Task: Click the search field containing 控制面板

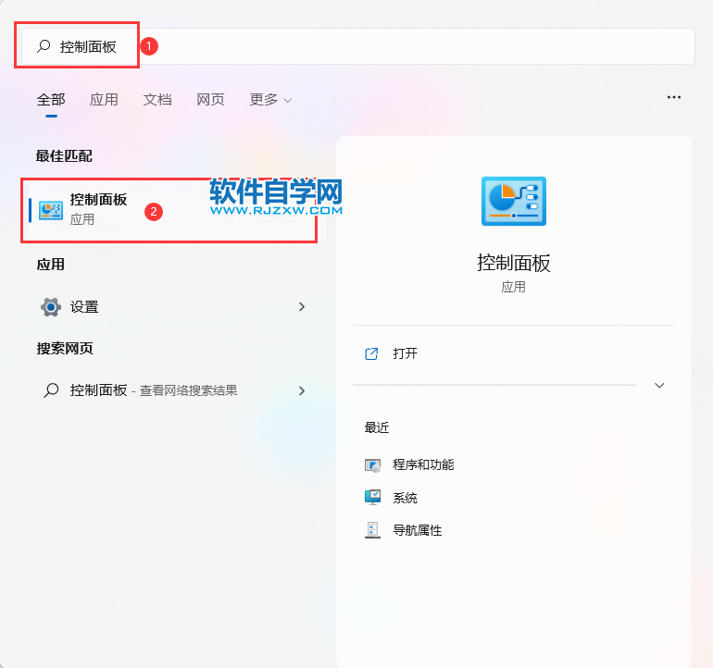Action: pyautogui.click(x=370, y=46)
